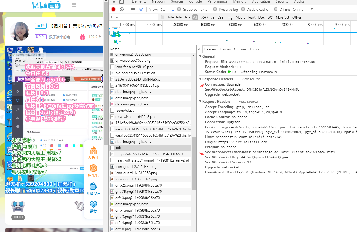Collapse the Response Headers section
The height and width of the screenshot is (232, 357).
tap(200, 79)
